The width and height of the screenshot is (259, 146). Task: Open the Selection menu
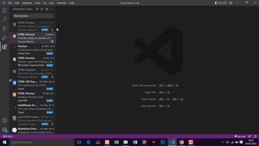point(27,3)
